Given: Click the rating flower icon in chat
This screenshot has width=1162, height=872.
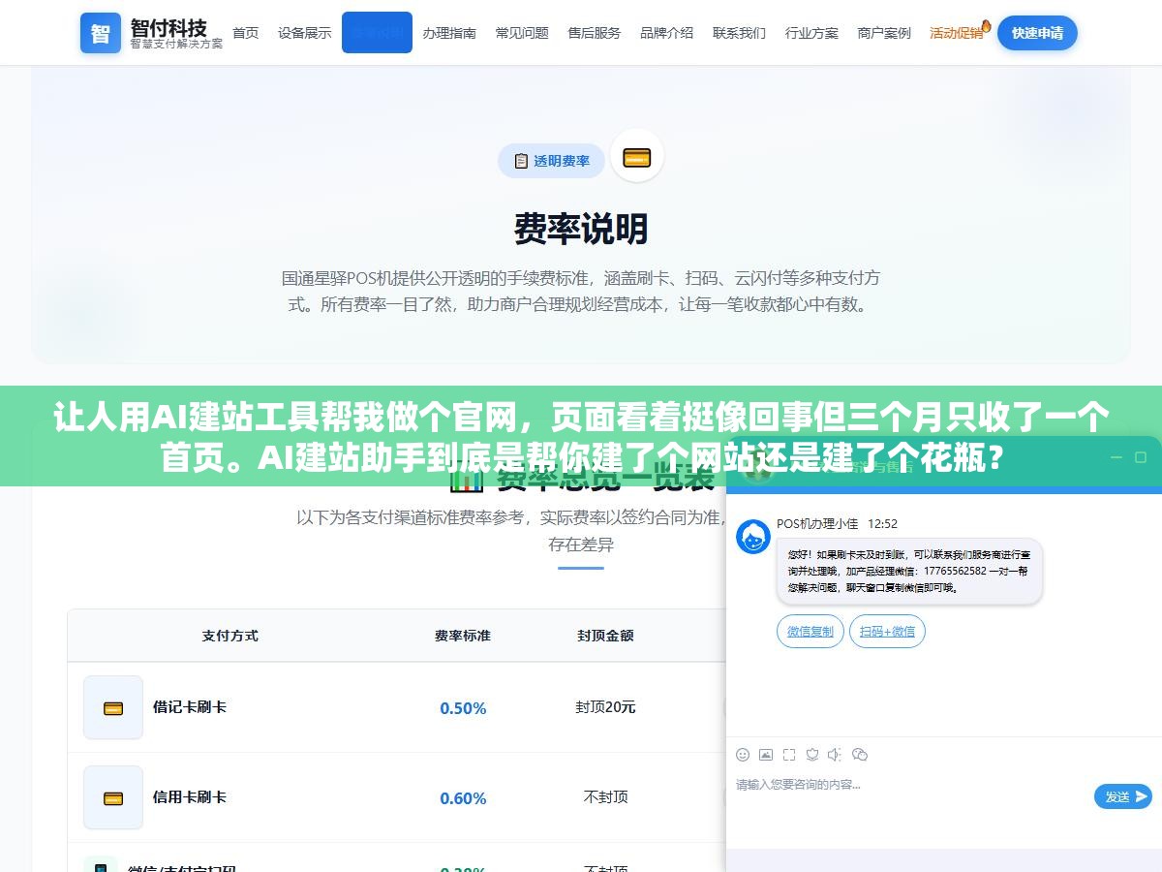Looking at the screenshot, I should pos(812,755).
